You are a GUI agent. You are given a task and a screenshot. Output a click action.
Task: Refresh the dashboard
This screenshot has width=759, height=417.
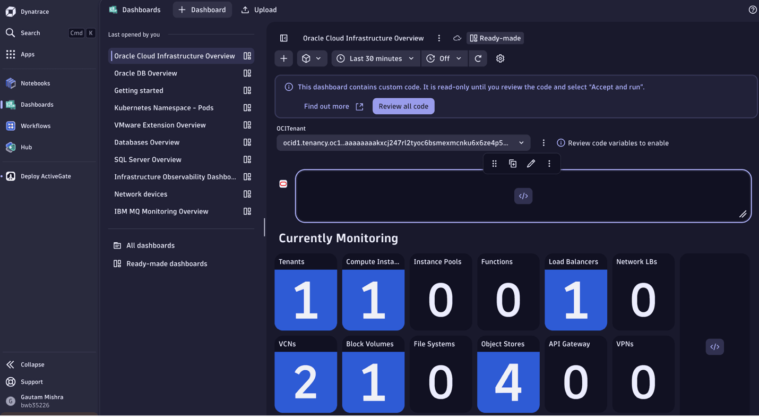click(478, 58)
